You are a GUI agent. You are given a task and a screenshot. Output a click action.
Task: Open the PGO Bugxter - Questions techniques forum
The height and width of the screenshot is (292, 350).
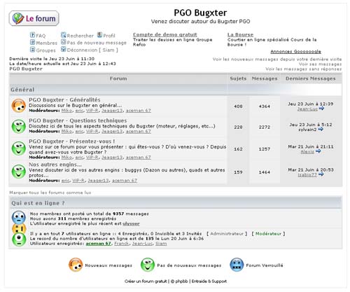[x=78, y=120]
